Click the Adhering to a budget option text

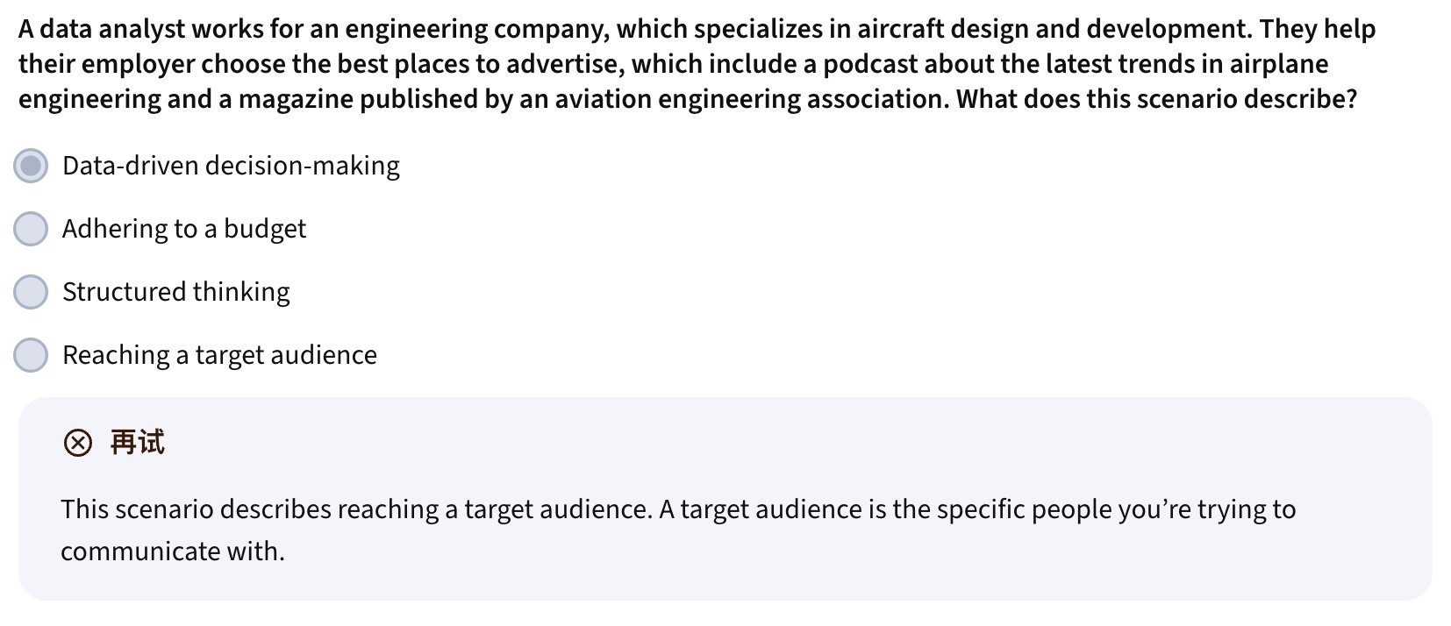[x=184, y=229]
